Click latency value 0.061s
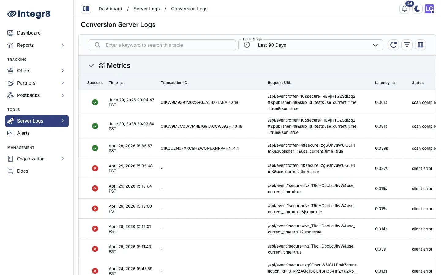This screenshot has height=275, width=441. [381, 102]
